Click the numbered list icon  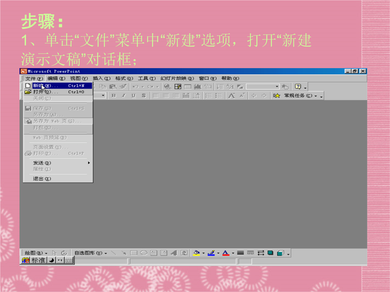209,96
